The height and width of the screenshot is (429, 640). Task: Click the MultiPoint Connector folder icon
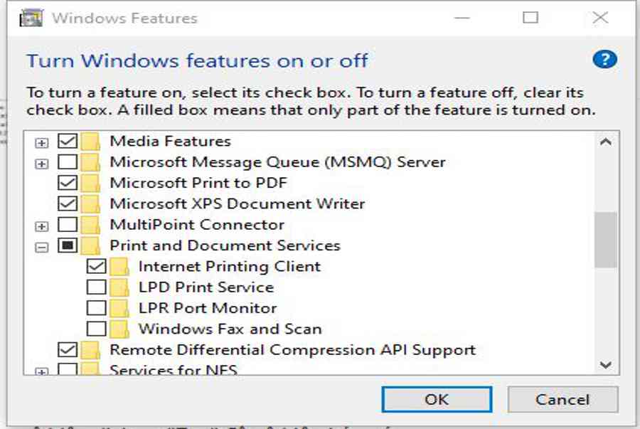90,225
